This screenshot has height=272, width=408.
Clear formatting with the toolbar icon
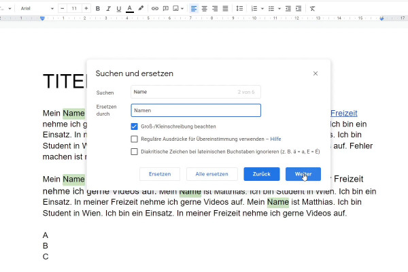coord(312,9)
